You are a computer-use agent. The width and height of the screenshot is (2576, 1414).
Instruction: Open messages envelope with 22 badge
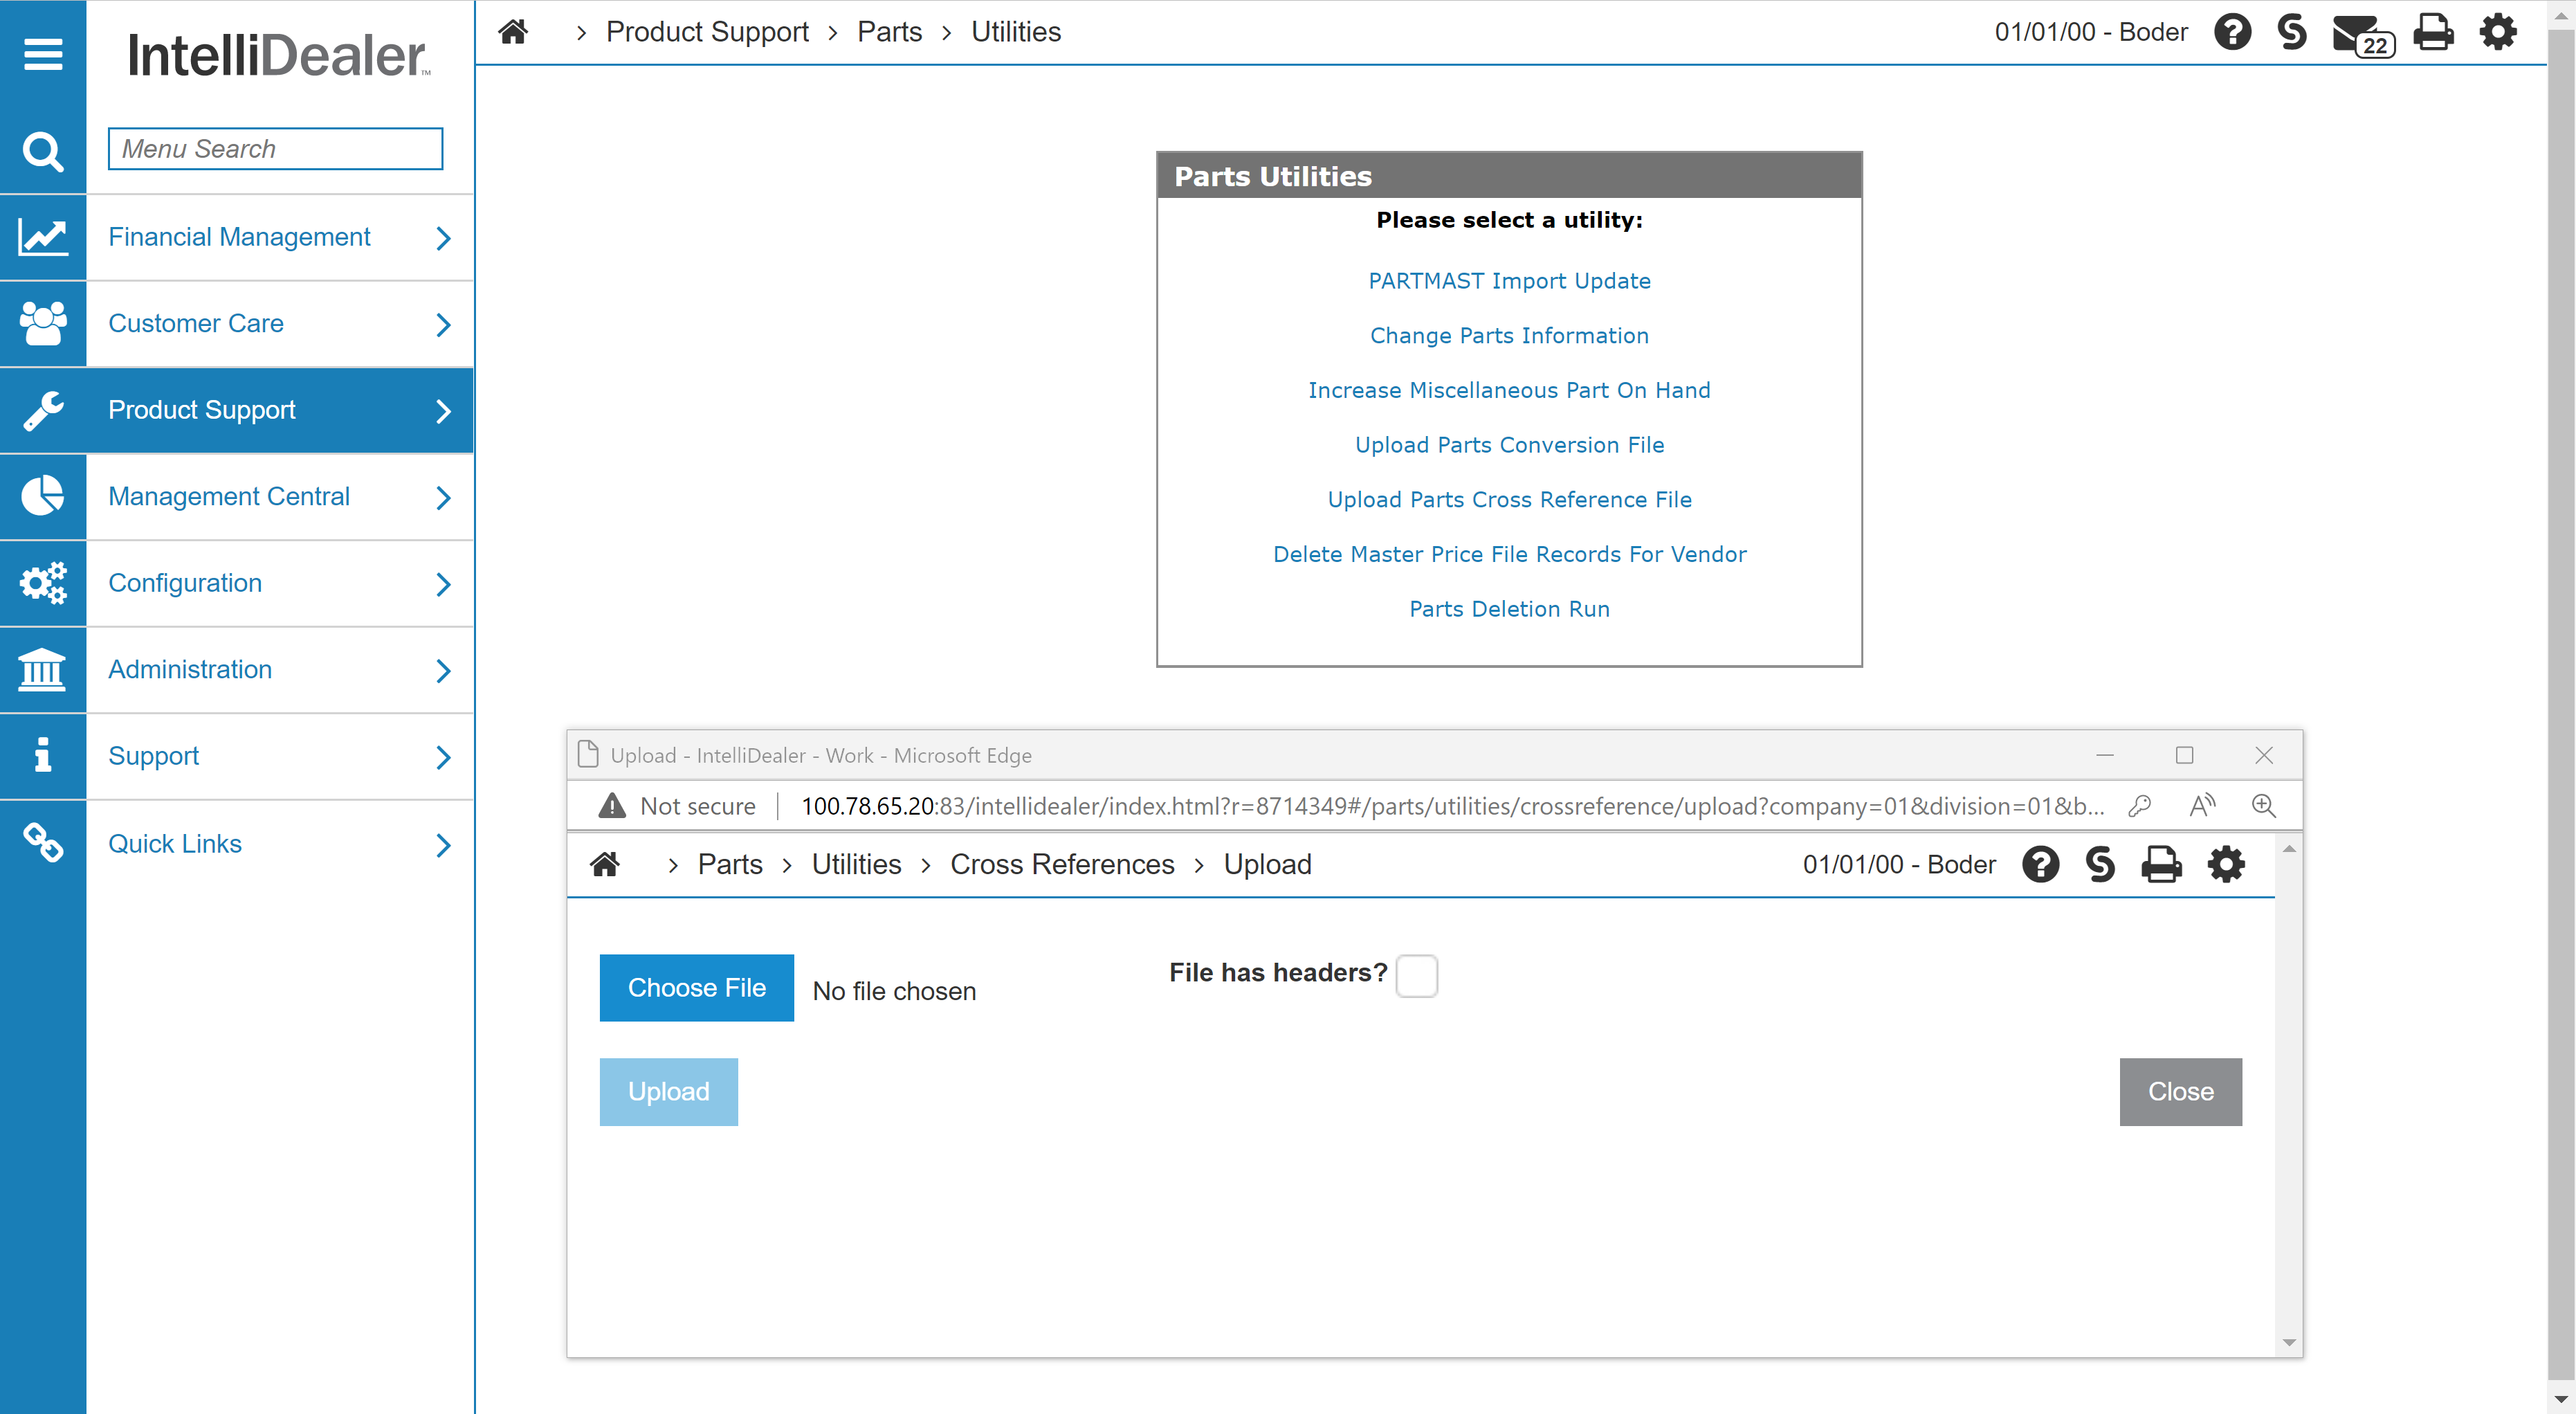2362,35
